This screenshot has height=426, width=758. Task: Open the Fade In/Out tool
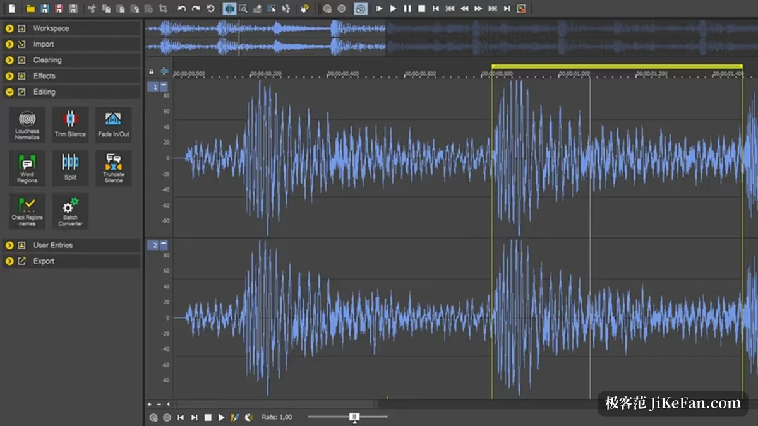(x=114, y=124)
